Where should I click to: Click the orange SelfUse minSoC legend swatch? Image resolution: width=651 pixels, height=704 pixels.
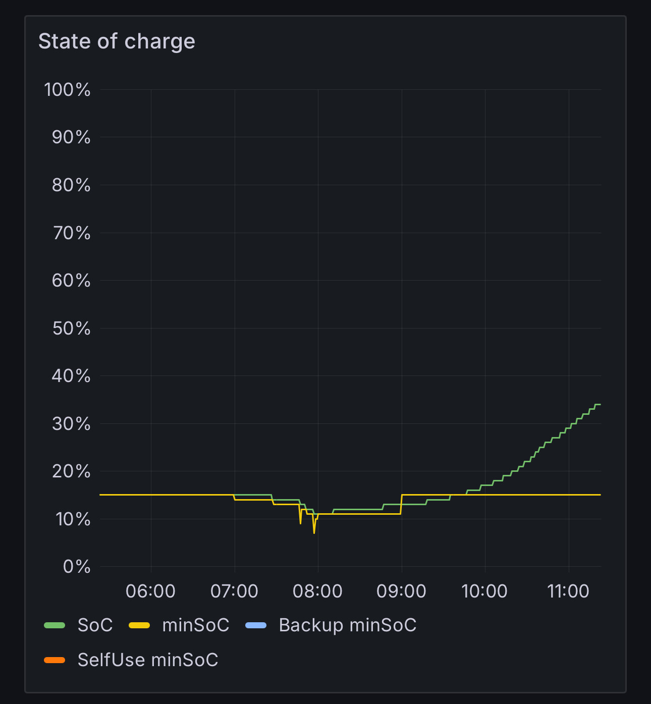pyautogui.click(x=55, y=660)
